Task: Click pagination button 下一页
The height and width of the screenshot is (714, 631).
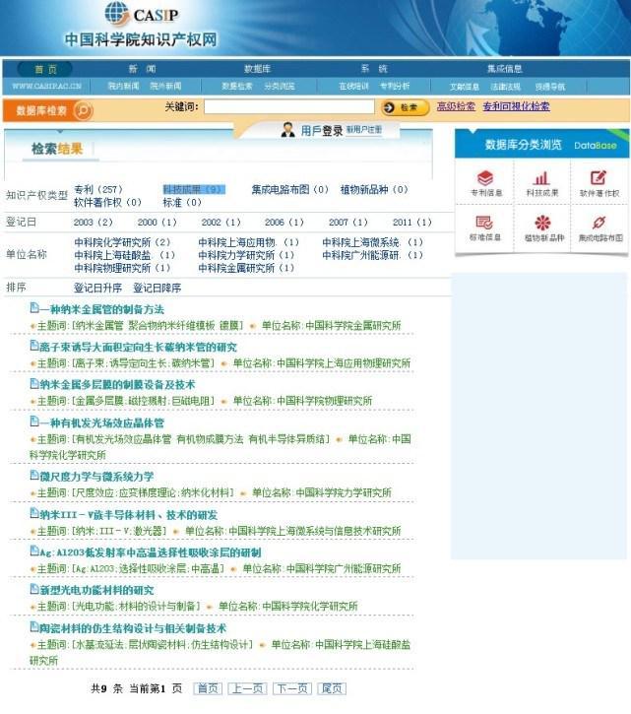Action: pos(291,688)
